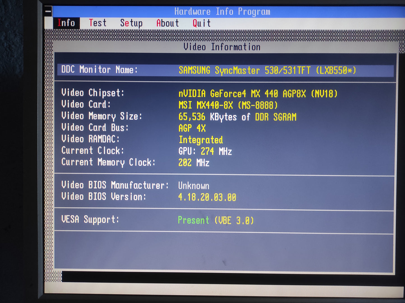Click the Video BIOS Version label
Screen dimensions: 405x303
coord(104,196)
